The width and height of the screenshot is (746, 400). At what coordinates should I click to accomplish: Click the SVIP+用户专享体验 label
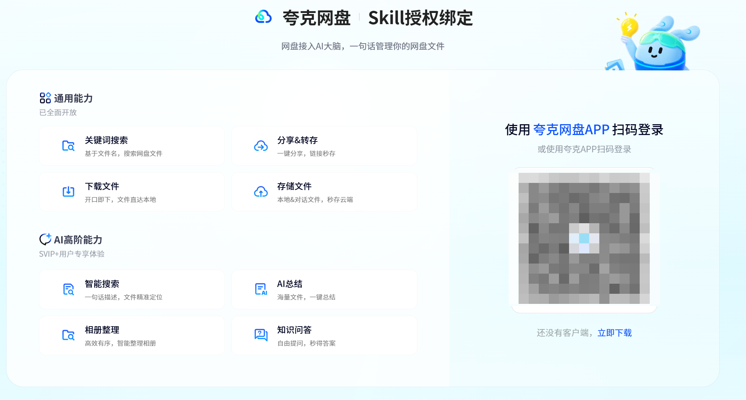[x=72, y=254]
